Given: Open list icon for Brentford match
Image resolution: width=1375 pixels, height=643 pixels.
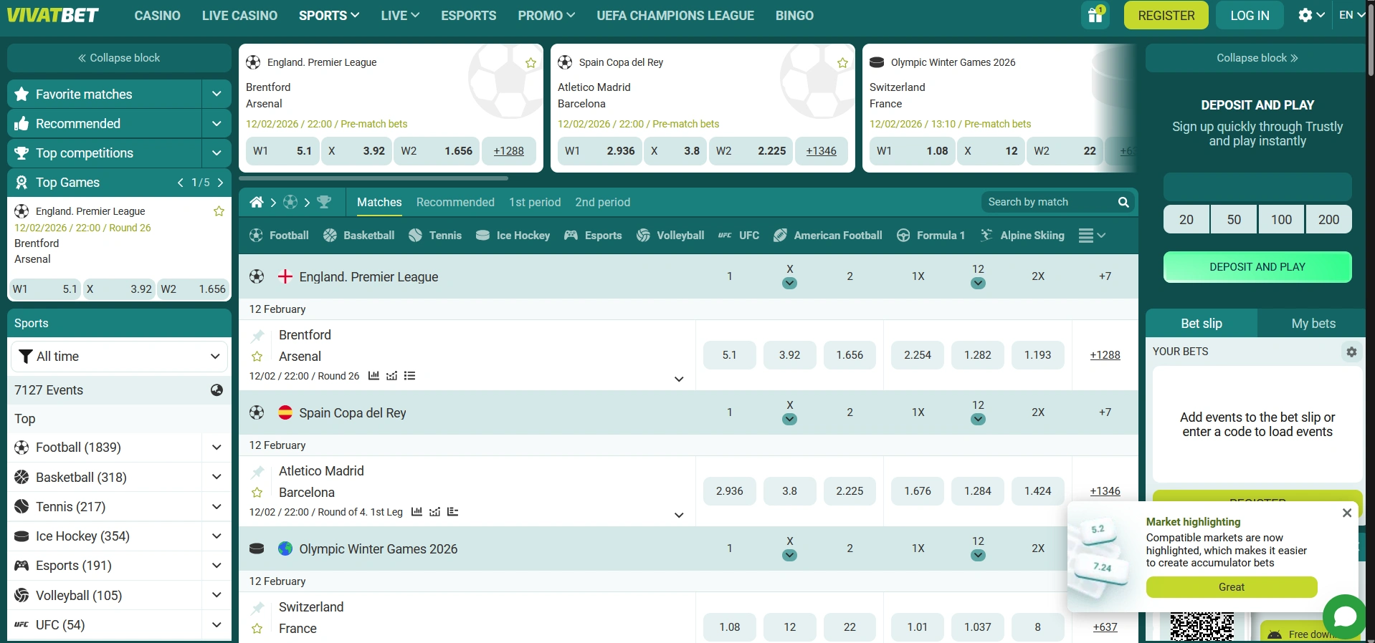Looking at the screenshot, I should [409, 376].
